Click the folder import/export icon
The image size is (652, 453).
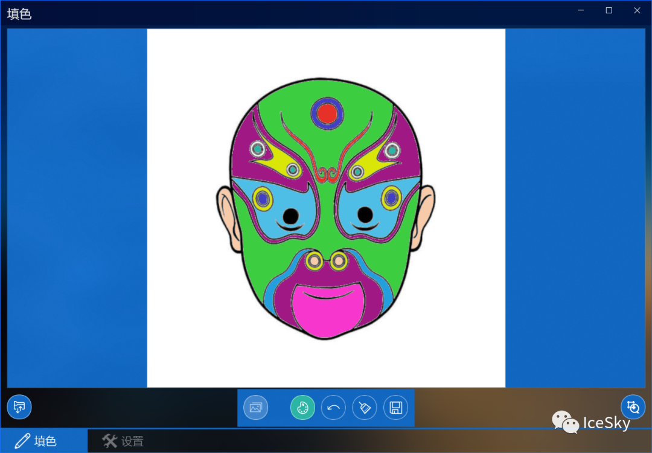(19, 407)
